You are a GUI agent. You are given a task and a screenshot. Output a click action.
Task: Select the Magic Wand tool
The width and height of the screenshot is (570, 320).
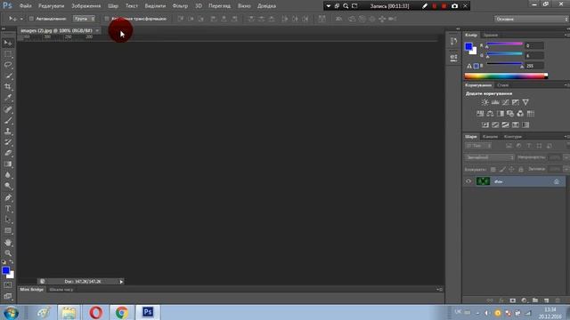pos(8,76)
